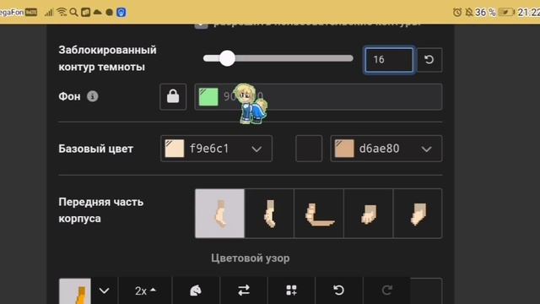Click the pony character sprite preview
540x304 pixels.
point(251,103)
